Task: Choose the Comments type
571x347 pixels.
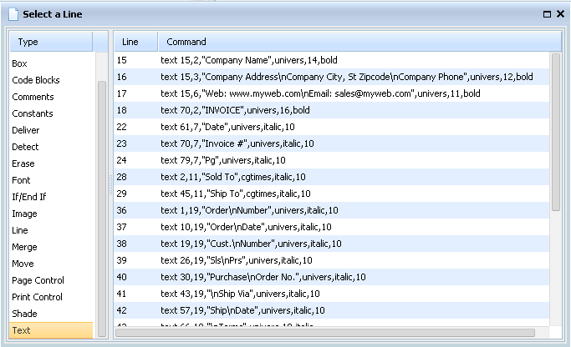Action: [x=33, y=97]
